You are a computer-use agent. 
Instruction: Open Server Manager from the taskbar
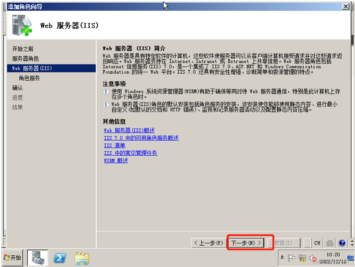click(38, 258)
